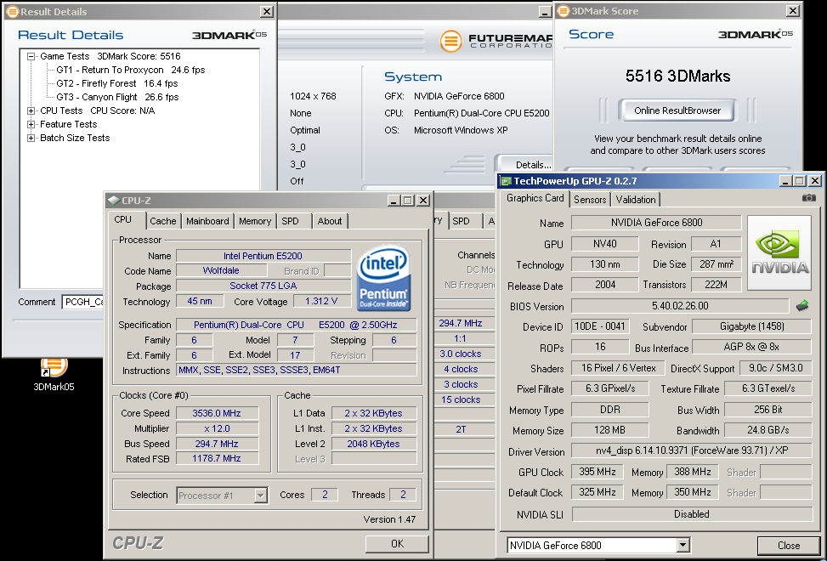Select GT2 - Firefly Forest result

(x=117, y=83)
